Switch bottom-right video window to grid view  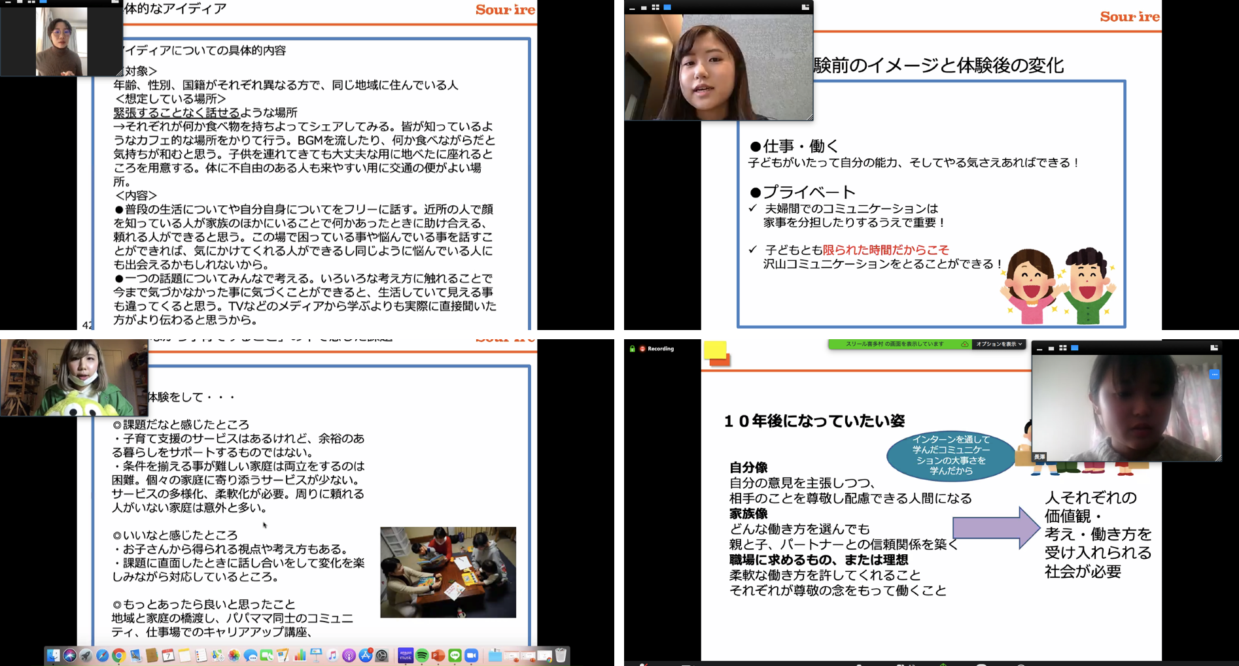1063,348
